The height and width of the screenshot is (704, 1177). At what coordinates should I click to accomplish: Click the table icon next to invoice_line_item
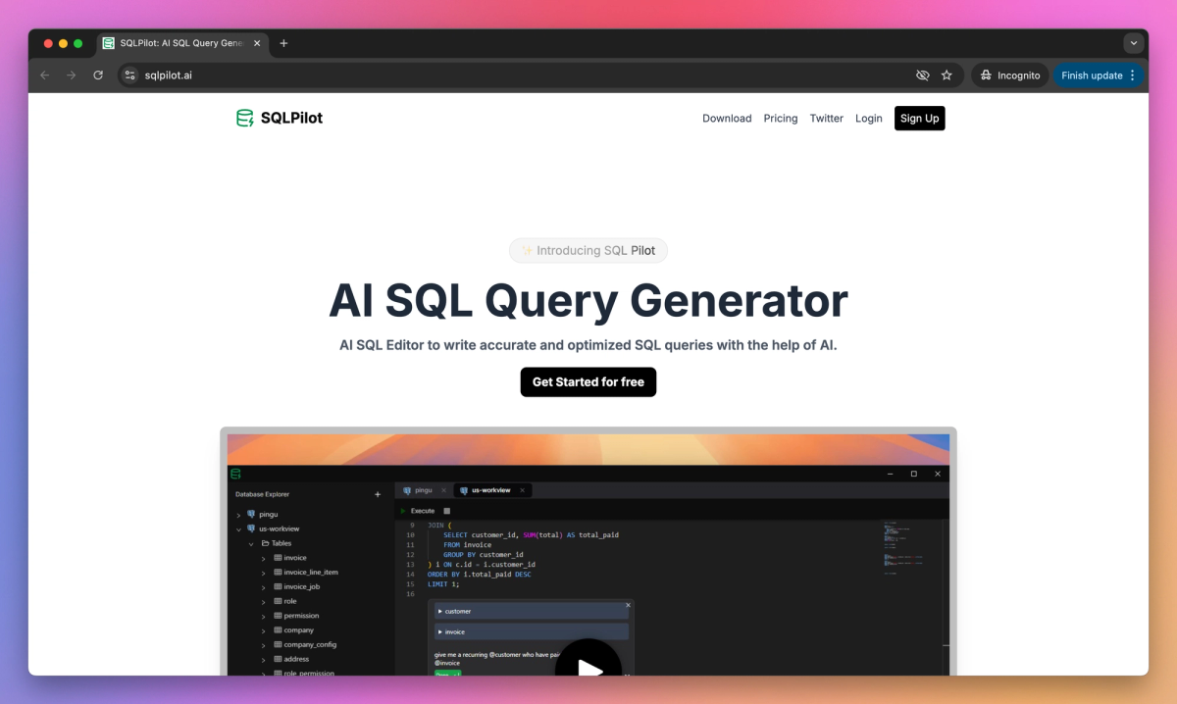coord(277,572)
